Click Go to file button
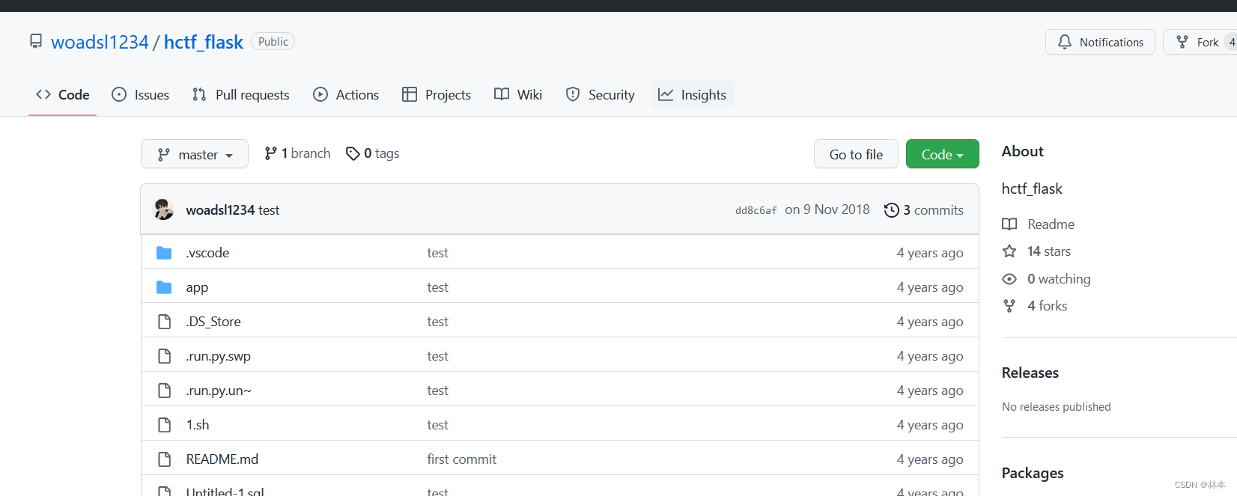This screenshot has height=496, width=1237. (x=856, y=154)
